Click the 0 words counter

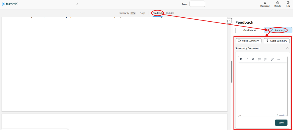(280, 115)
